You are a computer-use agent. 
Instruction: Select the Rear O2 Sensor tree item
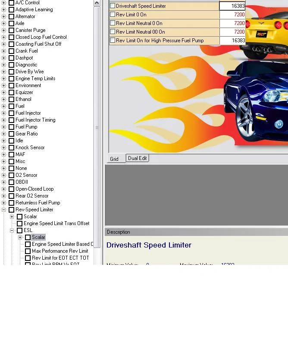(x=32, y=196)
